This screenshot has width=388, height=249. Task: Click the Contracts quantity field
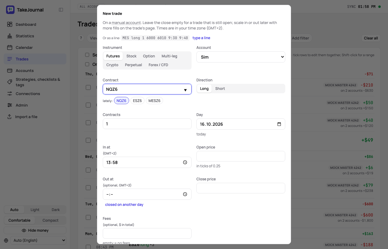[147, 124]
